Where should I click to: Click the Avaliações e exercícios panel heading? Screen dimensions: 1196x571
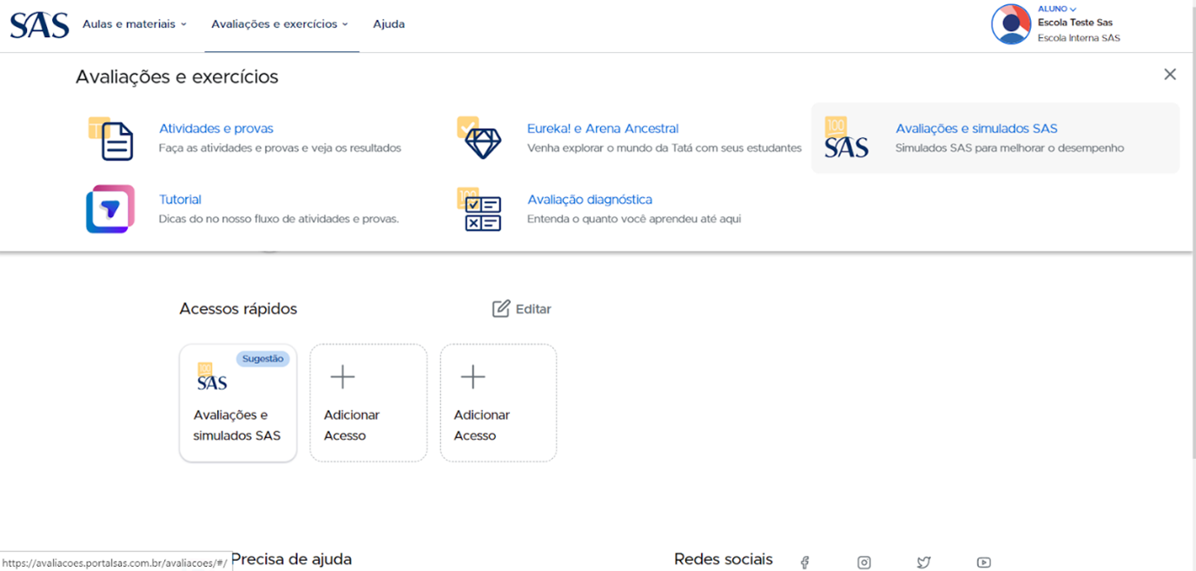(x=177, y=77)
